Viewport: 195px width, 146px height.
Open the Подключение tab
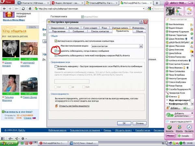(x=59, y=31)
